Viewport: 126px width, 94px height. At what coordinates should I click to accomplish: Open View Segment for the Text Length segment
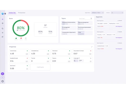[119, 26]
